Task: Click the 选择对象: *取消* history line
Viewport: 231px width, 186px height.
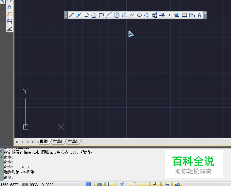Action: click(x=20, y=172)
